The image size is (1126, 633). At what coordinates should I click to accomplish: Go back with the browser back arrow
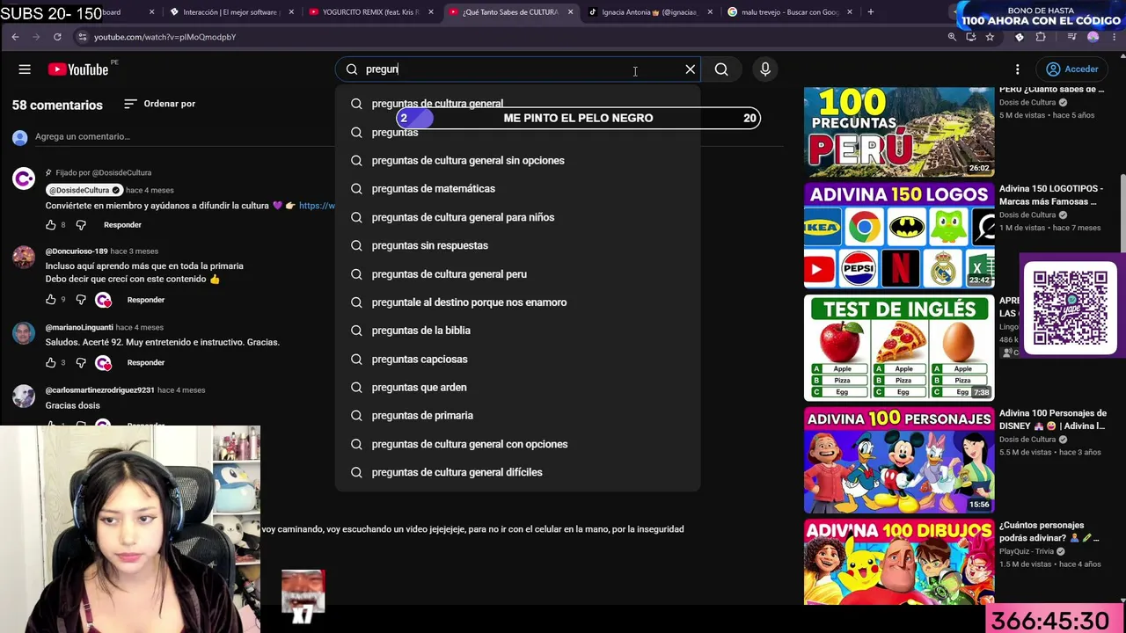click(15, 37)
